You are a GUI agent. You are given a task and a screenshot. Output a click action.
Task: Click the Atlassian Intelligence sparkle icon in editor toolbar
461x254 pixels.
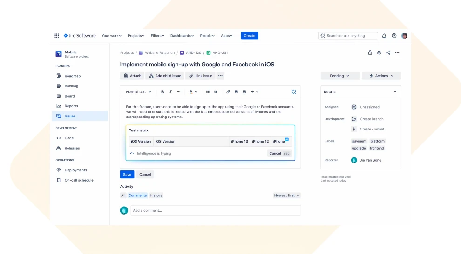[294, 92]
